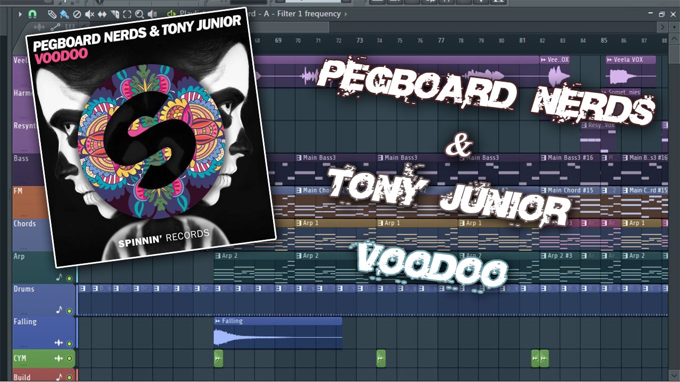The height and width of the screenshot is (382, 680).
Task: Click the green speaker icon beside Playlist title
Action: tap(172, 14)
